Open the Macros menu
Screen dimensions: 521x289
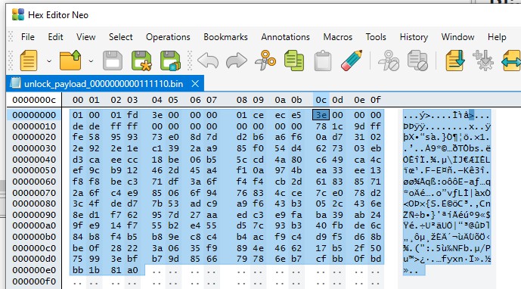(337, 37)
